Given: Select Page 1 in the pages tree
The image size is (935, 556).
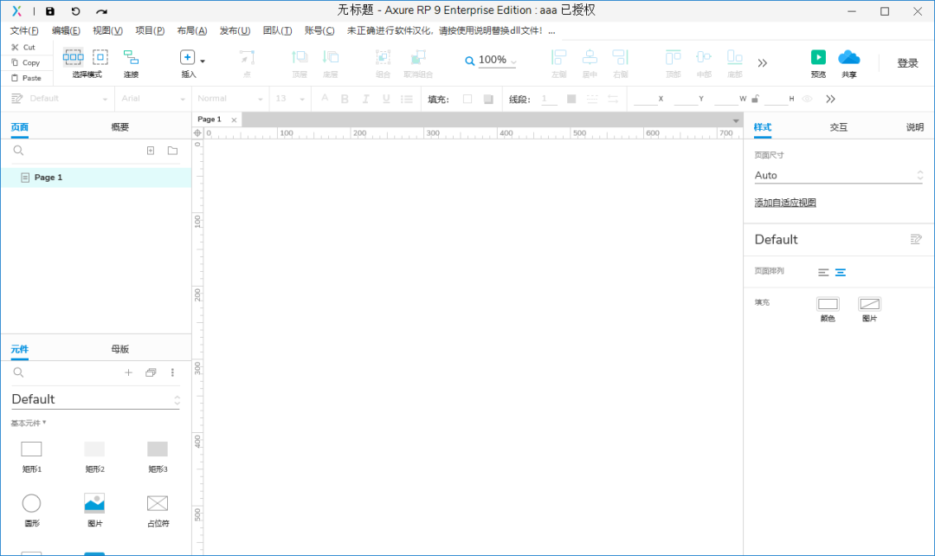Looking at the screenshot, I should pos(96,178).
